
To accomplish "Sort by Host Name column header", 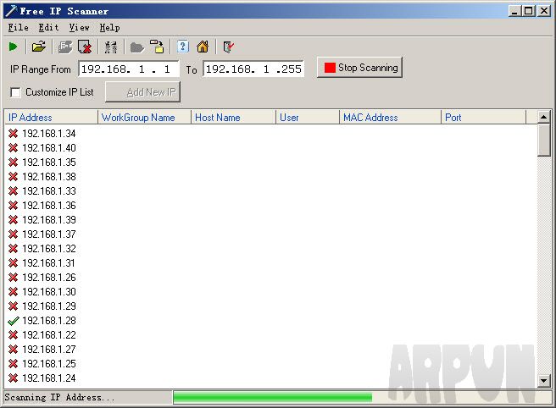I will (x=233, y=118).
